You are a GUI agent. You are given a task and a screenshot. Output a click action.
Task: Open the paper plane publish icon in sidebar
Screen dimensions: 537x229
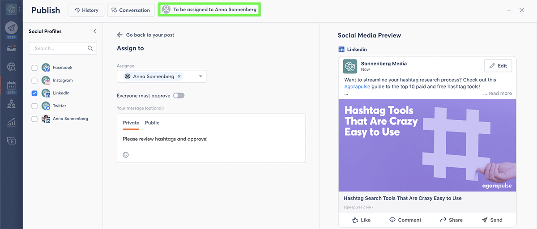tap(11, 28)
